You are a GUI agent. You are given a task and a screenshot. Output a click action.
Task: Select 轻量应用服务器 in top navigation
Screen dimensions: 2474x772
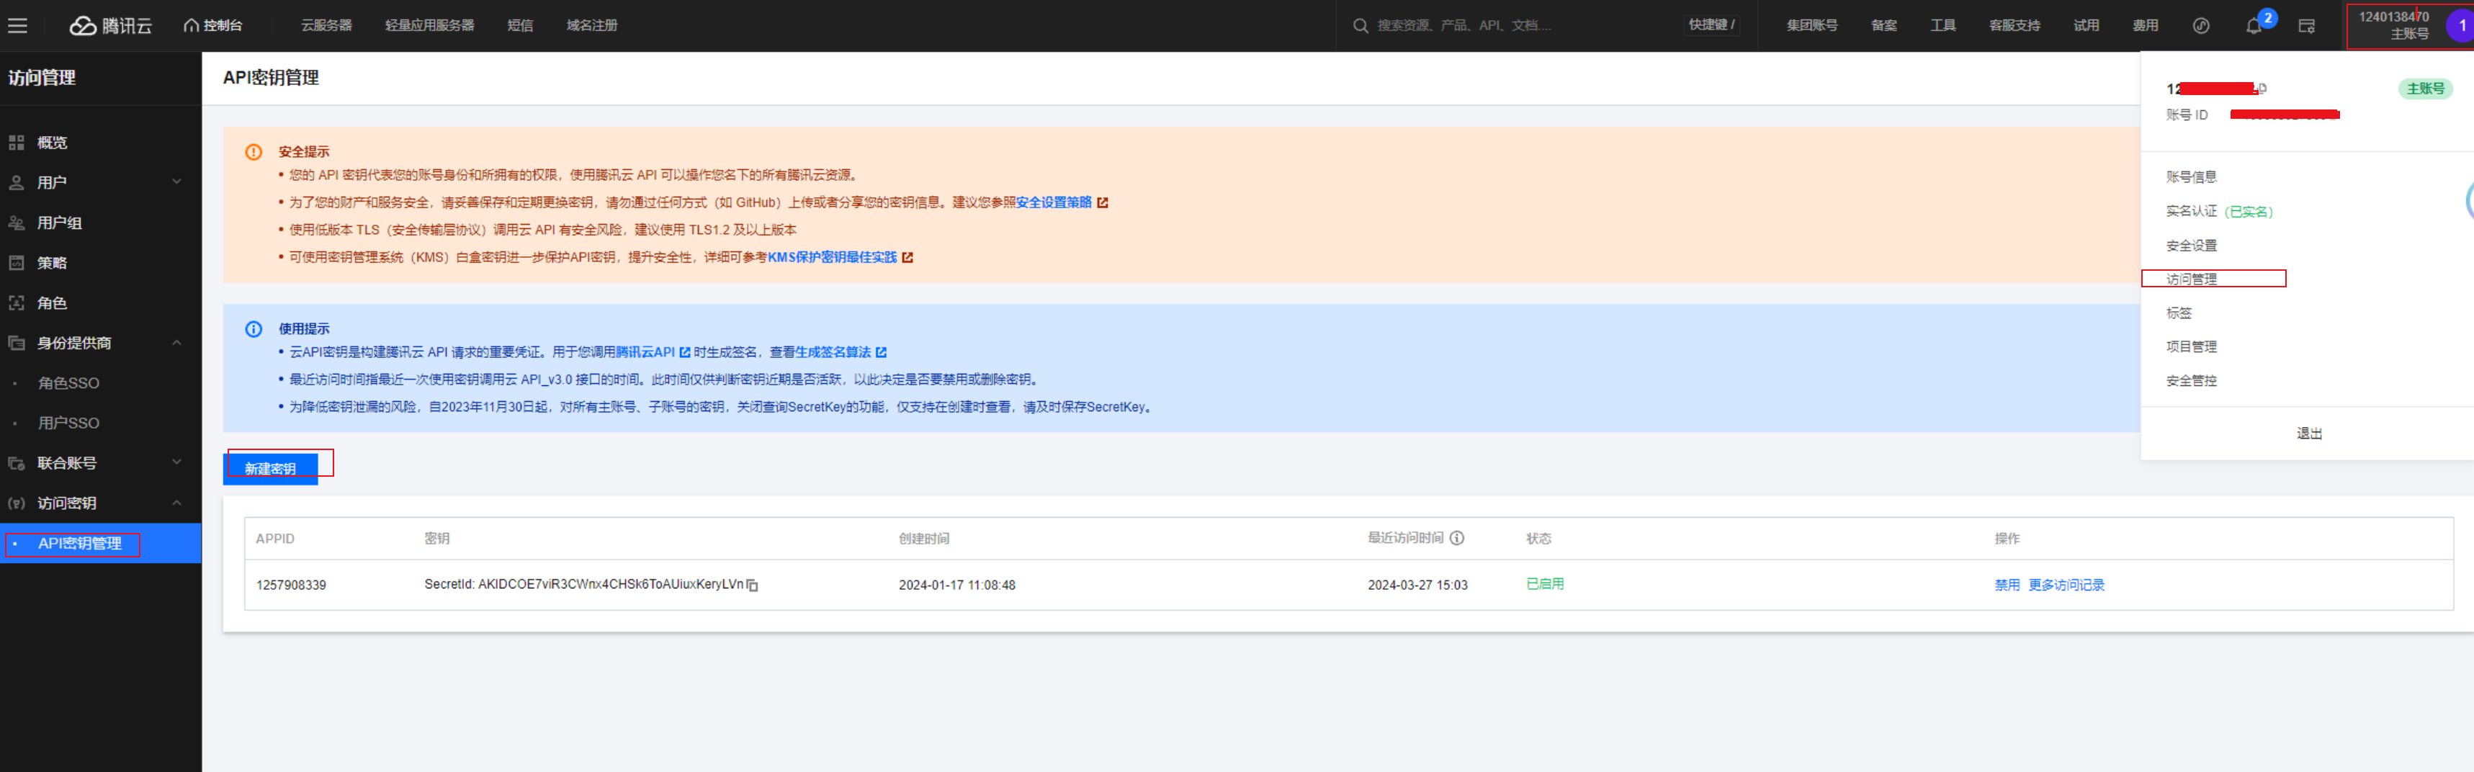coord(429,26)
